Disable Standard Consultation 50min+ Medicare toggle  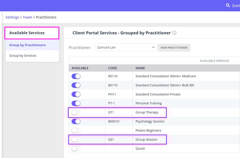pos(76,76)
